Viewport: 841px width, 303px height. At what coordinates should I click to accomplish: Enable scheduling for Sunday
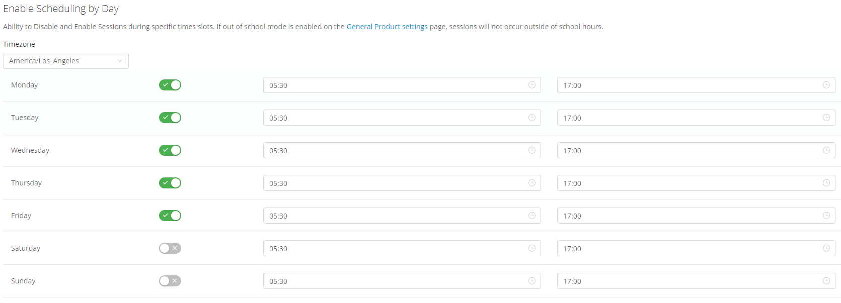170,281
